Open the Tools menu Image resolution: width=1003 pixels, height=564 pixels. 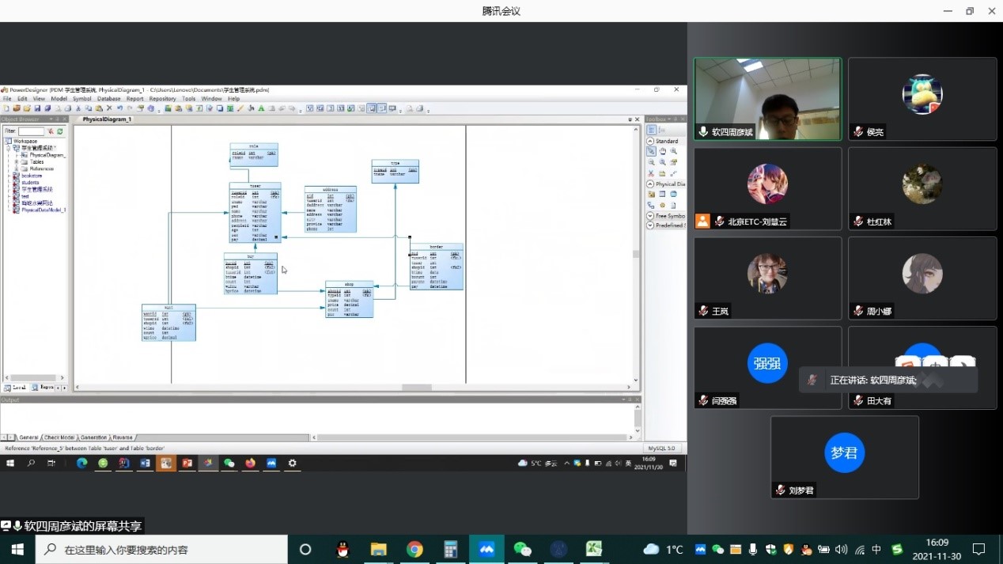pos(188,99)
